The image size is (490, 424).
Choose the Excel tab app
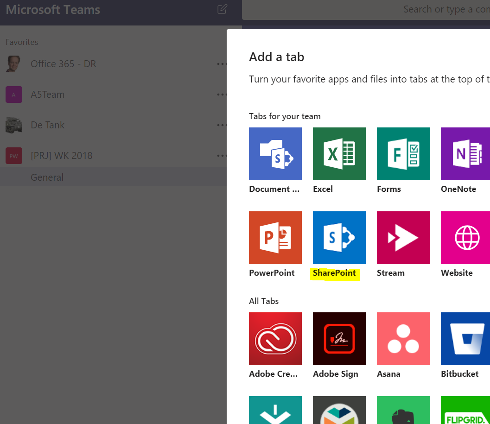[x=339, y=154]
